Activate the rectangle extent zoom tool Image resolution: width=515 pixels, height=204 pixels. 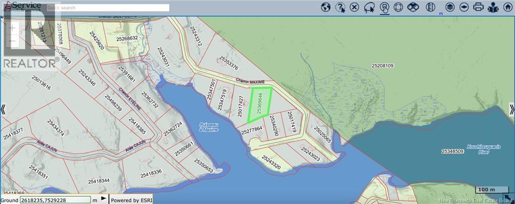[398, 7]
